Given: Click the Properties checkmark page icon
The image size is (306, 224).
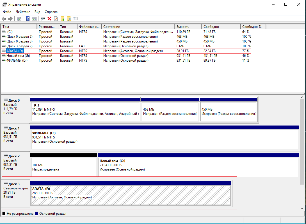Looking at the screenshot, I should pyautogui.click(x=56, y=19).
